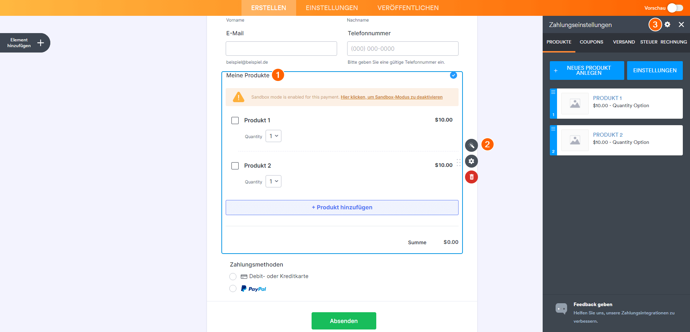Open Produkt 1 Quantity dropdown

click(273, 136)
